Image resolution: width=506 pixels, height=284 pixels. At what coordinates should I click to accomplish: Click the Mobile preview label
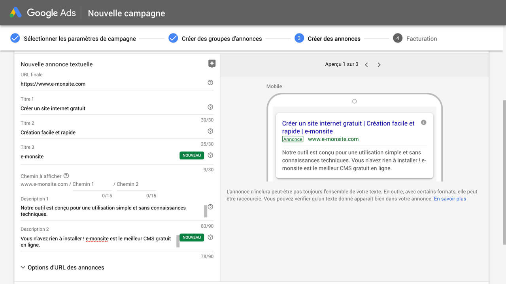click(274, 86)
